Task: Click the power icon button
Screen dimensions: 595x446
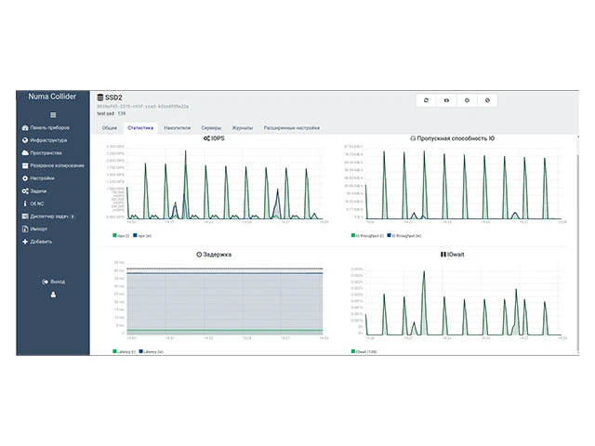Action: point(467,99)
